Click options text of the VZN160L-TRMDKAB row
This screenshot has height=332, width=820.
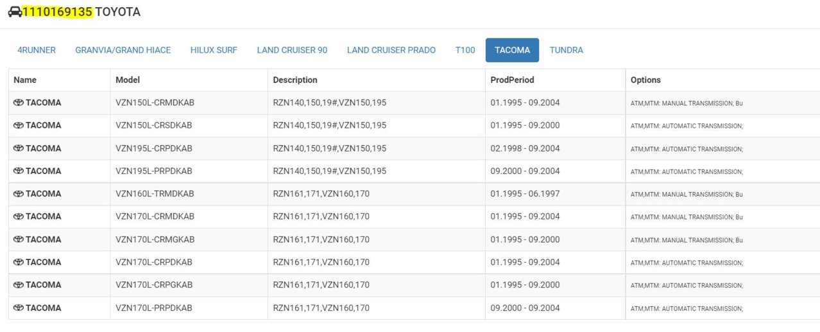coord(687,195)
